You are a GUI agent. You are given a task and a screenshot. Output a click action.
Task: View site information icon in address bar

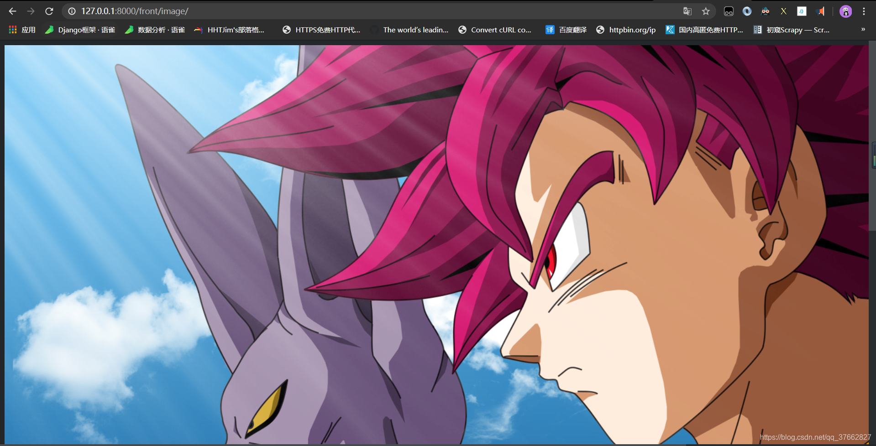tap(72, 11)
